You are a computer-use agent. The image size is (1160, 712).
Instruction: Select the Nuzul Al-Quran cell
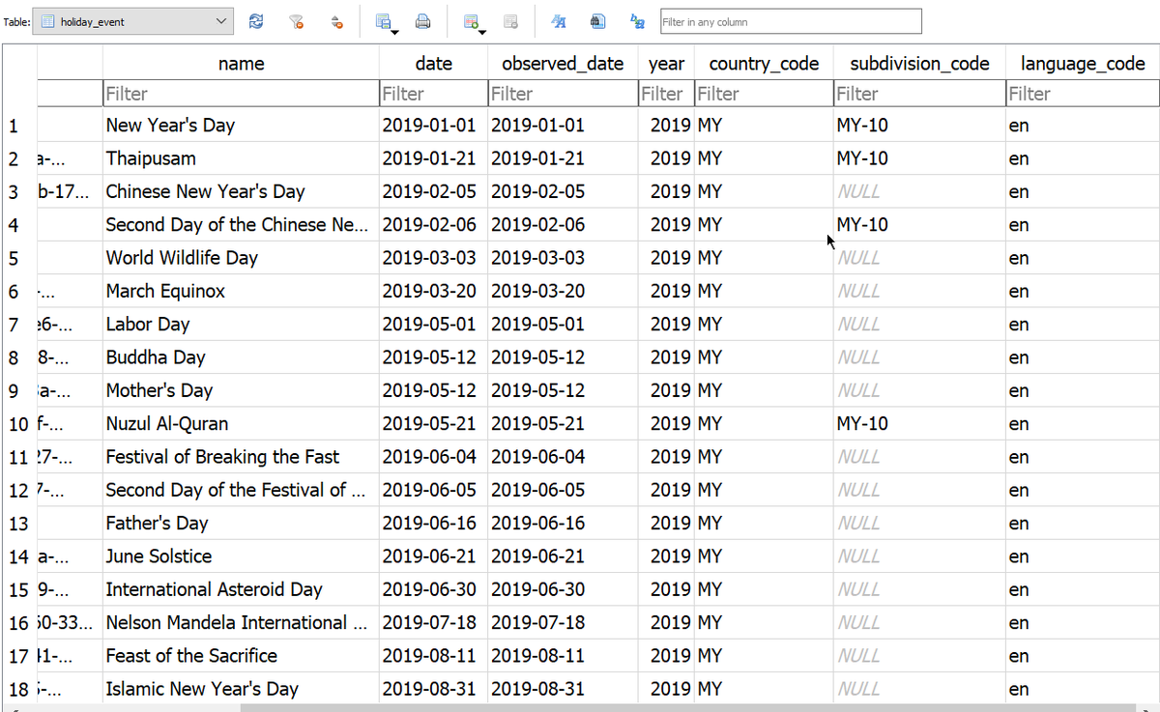(241, 423)
